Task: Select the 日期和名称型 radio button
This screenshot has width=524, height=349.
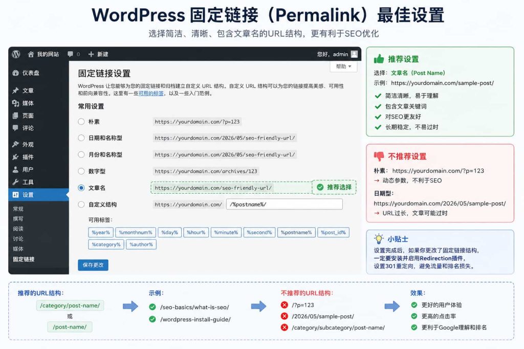Action: click(x=81, y=138)
